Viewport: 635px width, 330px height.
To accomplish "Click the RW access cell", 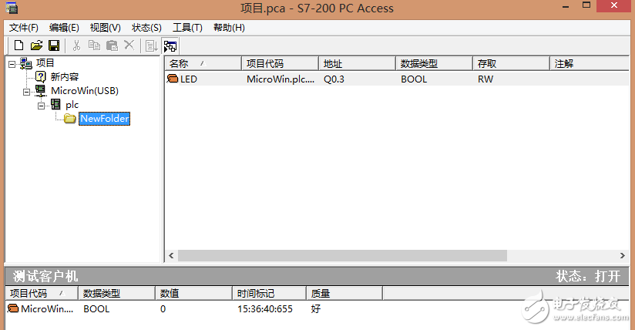I will pyautogui.click(x=485, y=79).
